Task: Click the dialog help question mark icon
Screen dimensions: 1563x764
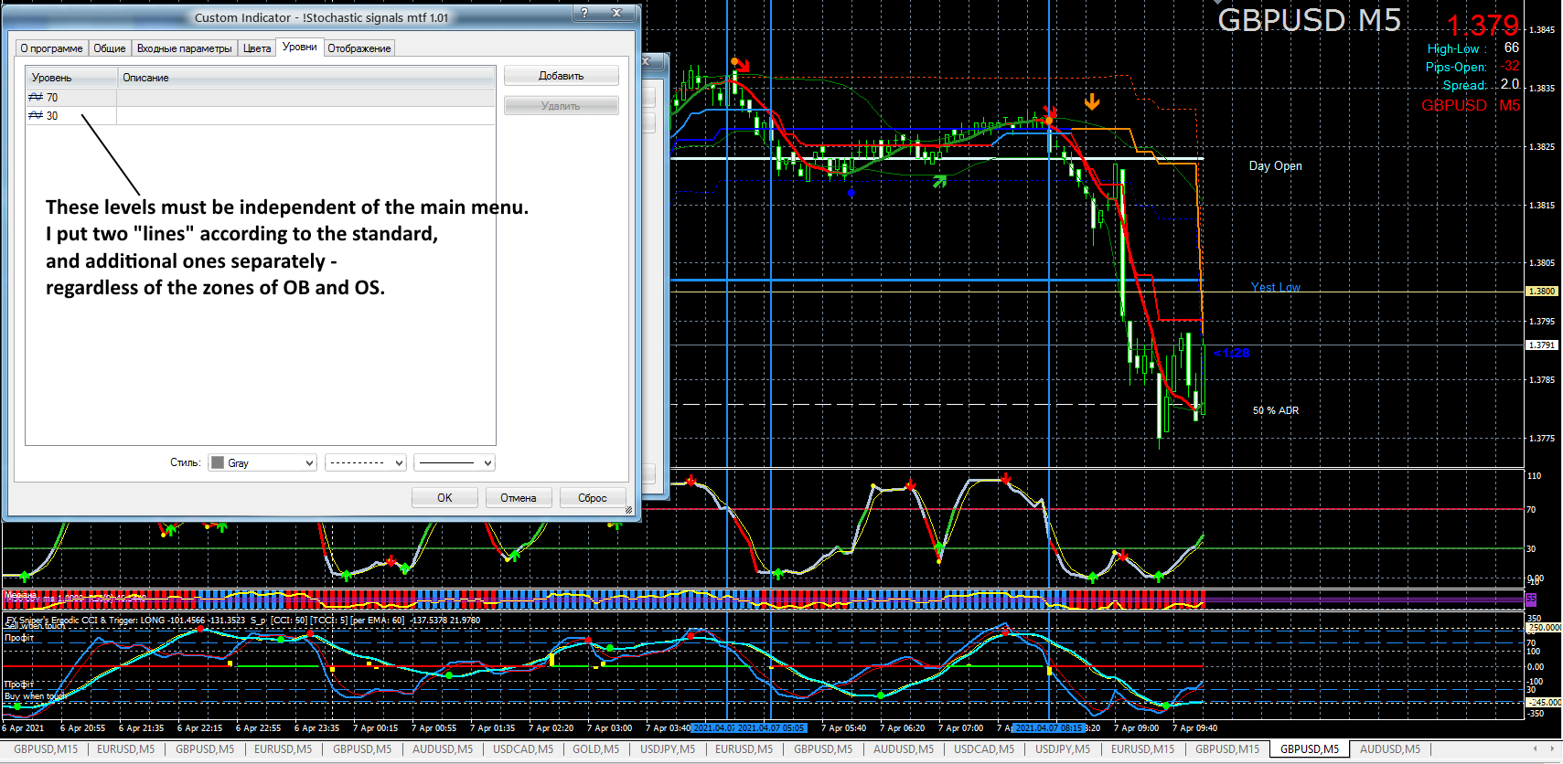Action: coord(584,13)
